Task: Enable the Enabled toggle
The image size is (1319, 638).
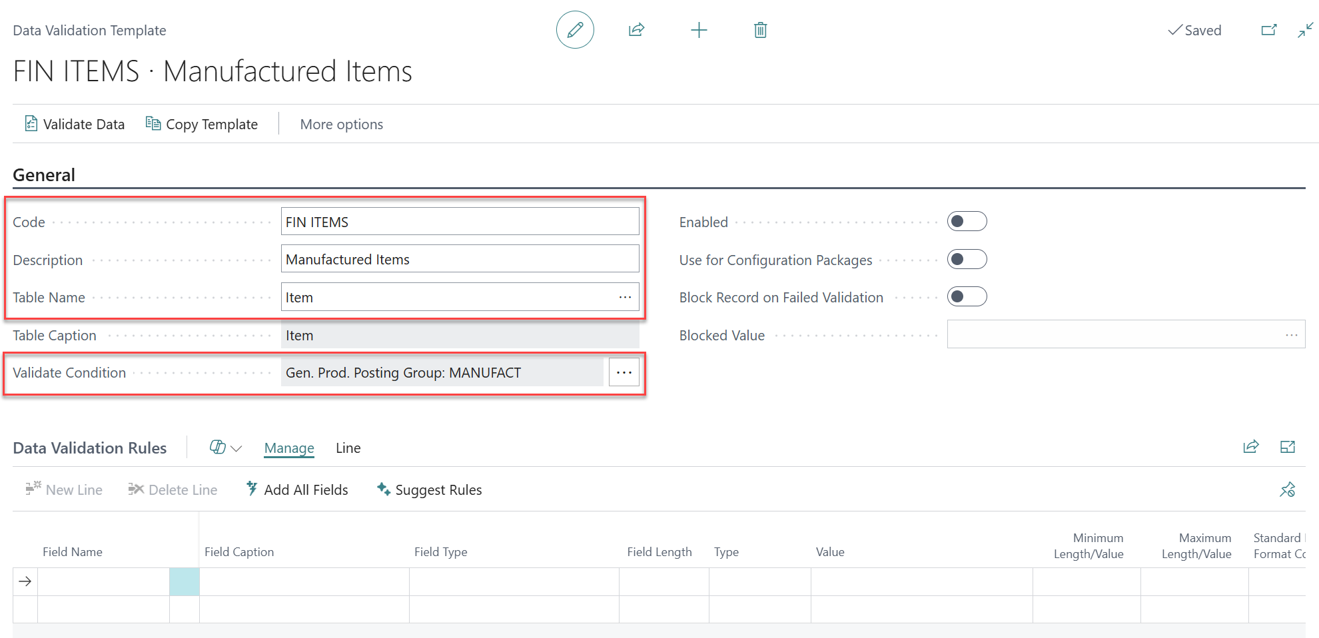Action: pos(967,221)
